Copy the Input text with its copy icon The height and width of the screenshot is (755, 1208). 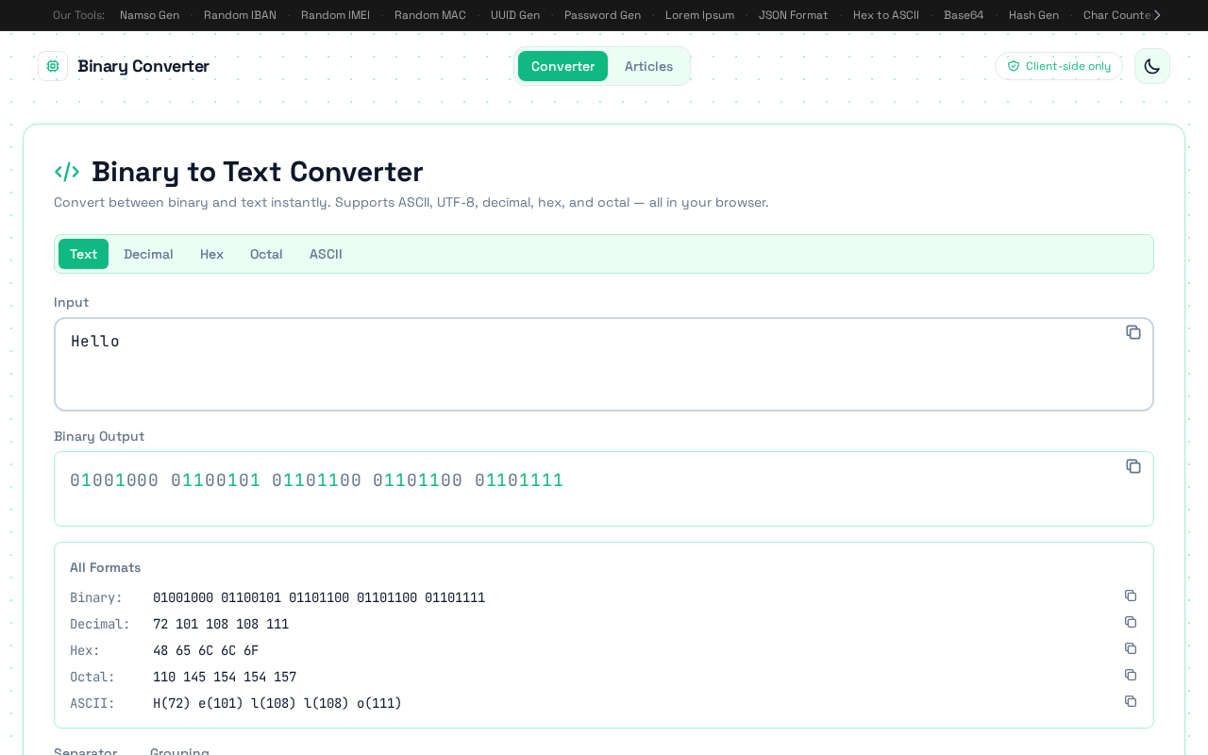pyautogui.click(x=1133, y=332)
